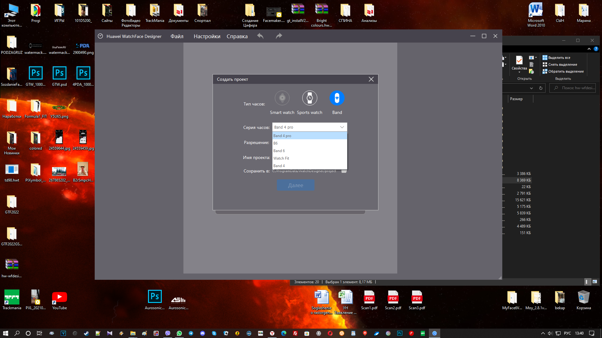
Task: Open the notification center icon
Action: [592, 333]
